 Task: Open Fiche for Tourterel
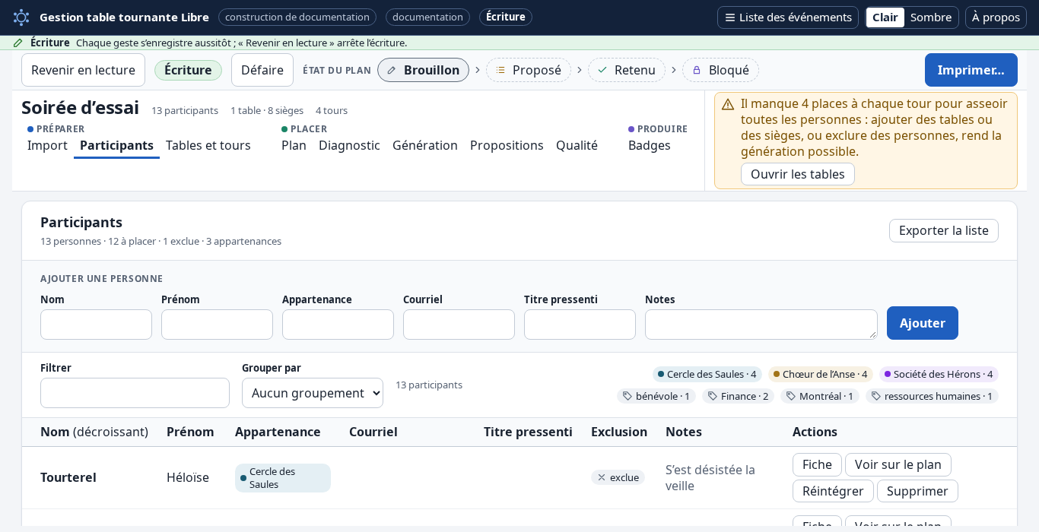(x=817, y=464)
